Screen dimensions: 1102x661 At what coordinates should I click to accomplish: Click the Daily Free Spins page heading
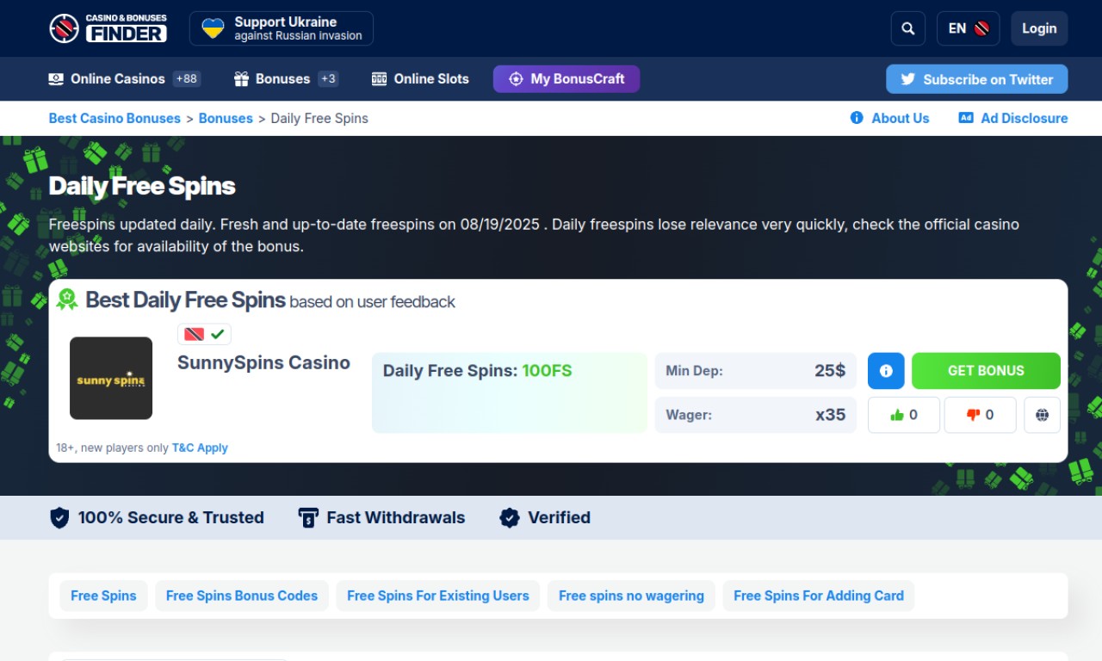point(142,186)
